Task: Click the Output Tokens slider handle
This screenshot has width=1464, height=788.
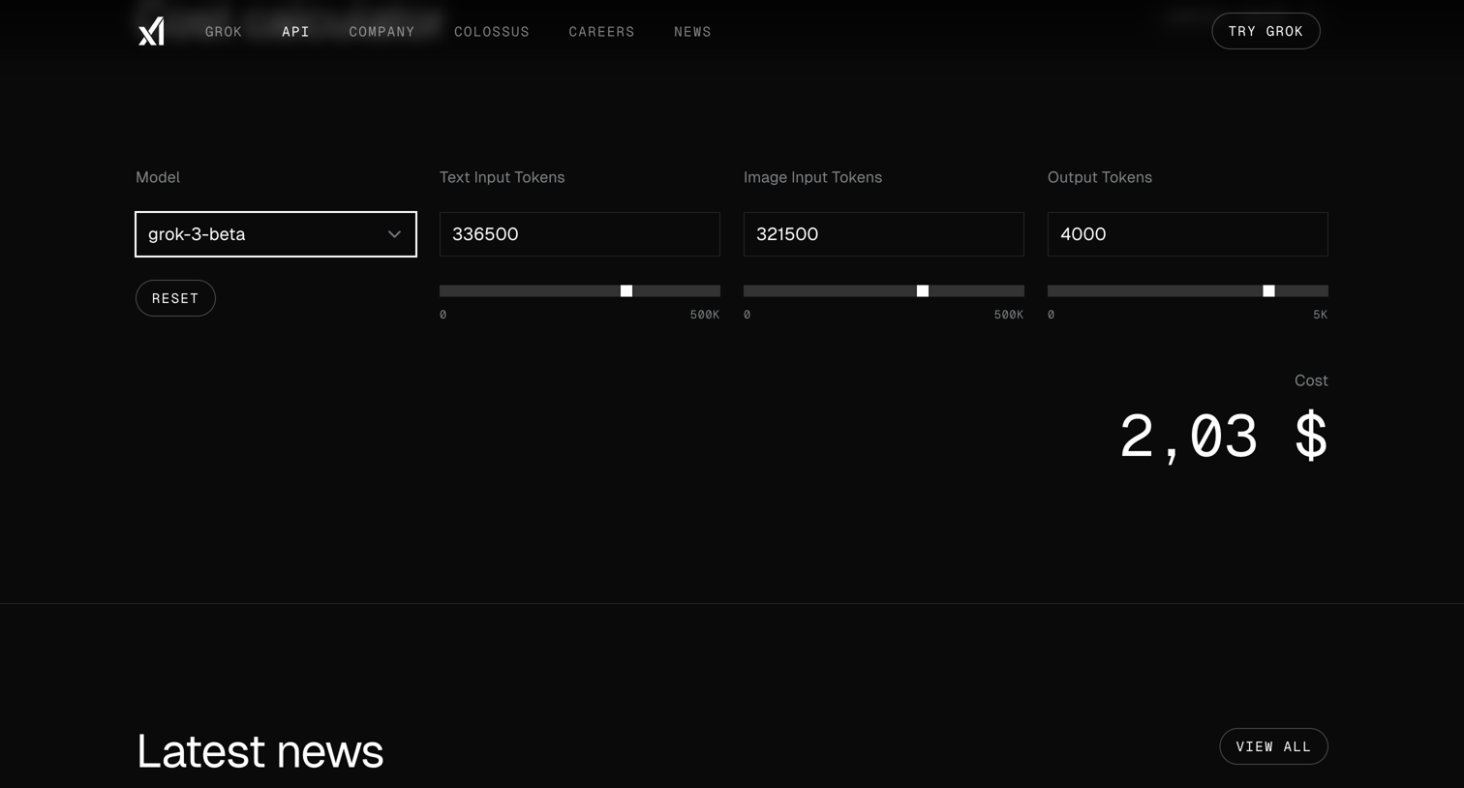Action: (x=1268, y=291)
